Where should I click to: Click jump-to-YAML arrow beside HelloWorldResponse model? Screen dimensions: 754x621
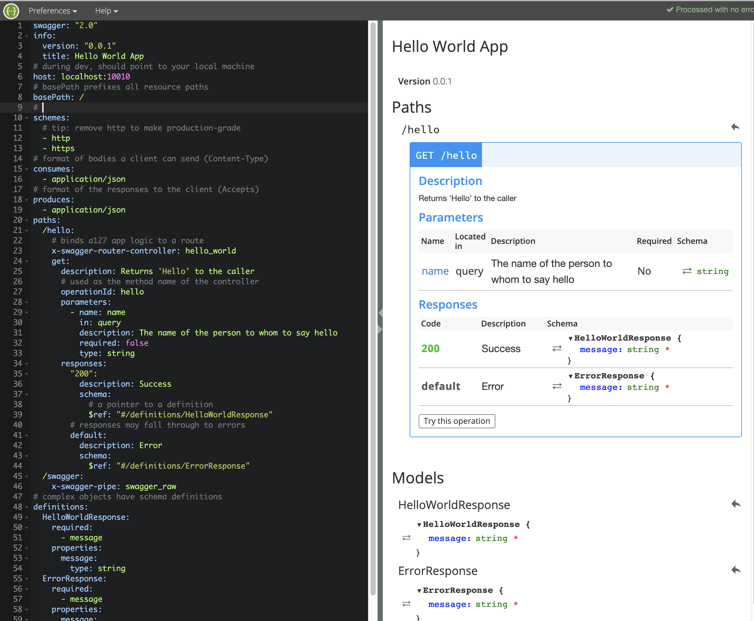pos(735,504)
